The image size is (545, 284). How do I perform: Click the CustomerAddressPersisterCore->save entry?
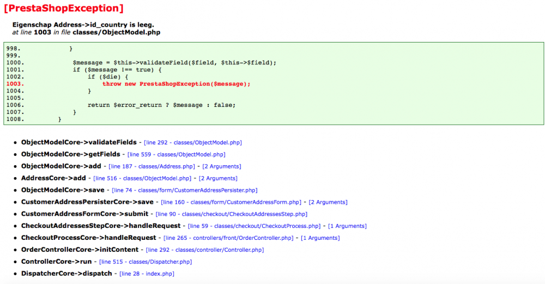point(87,202)
